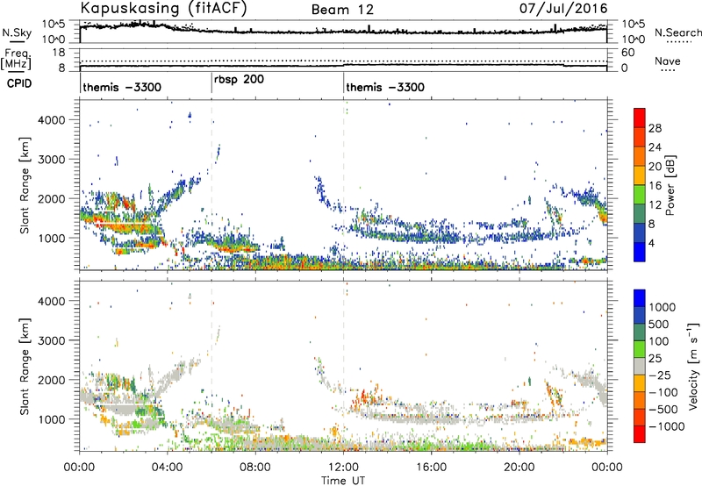Click the red bottom segment of Velocity colorbar
This screenshot has height=486, width=702.
point(640,434)
